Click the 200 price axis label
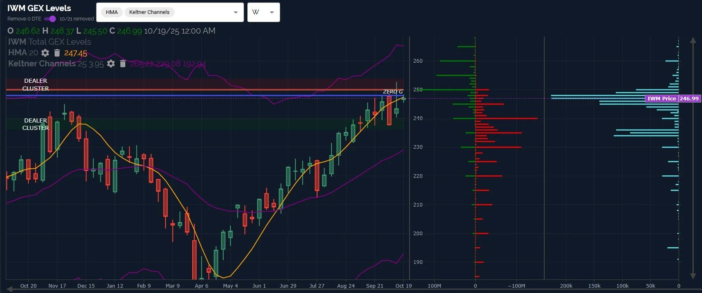 coord(418,233)
